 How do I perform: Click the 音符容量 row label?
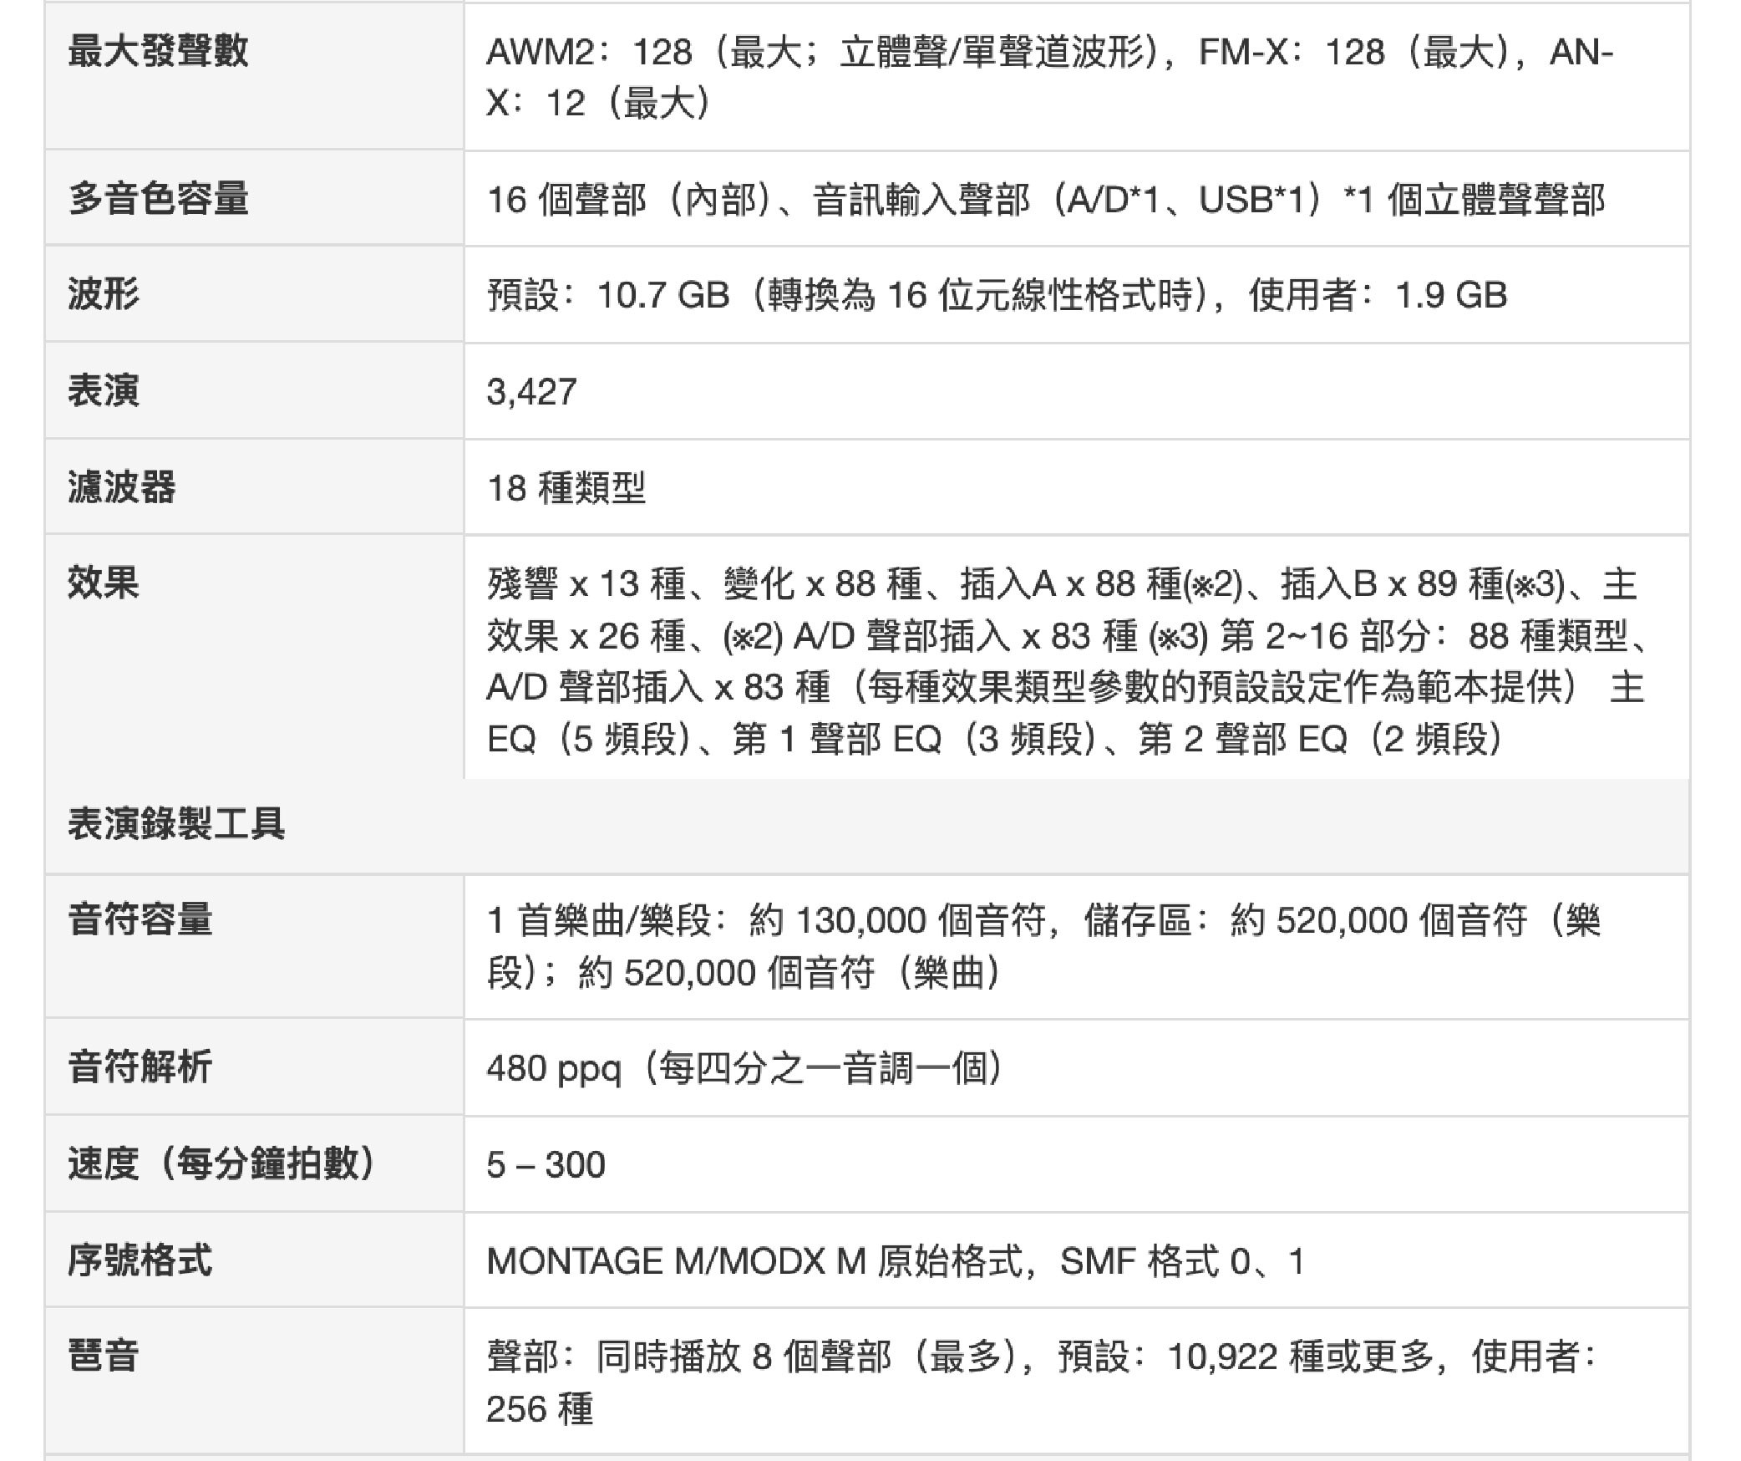tap(140, 919)
